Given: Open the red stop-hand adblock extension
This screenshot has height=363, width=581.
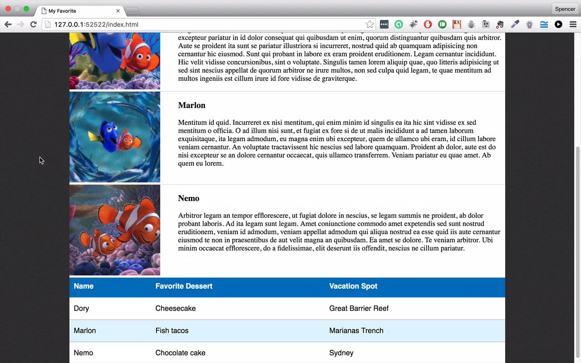Looking at the screenshot, I should click(428, 25).
